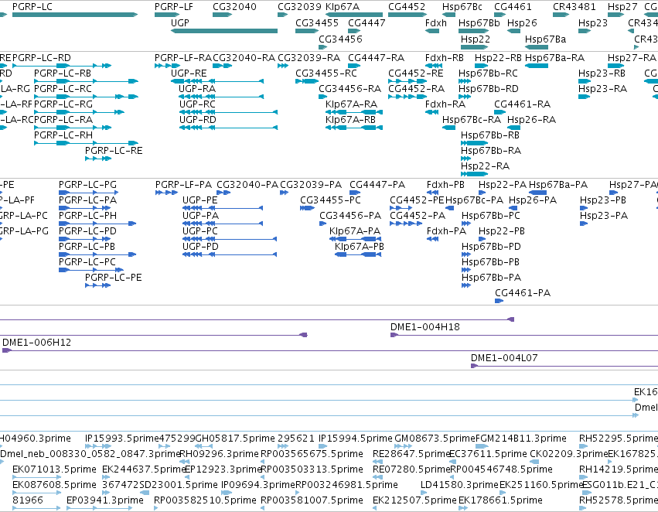The height and width of the screenshot is (512, 658).
Task: Open EST RH52578.5prime
Action: point(619,500)
